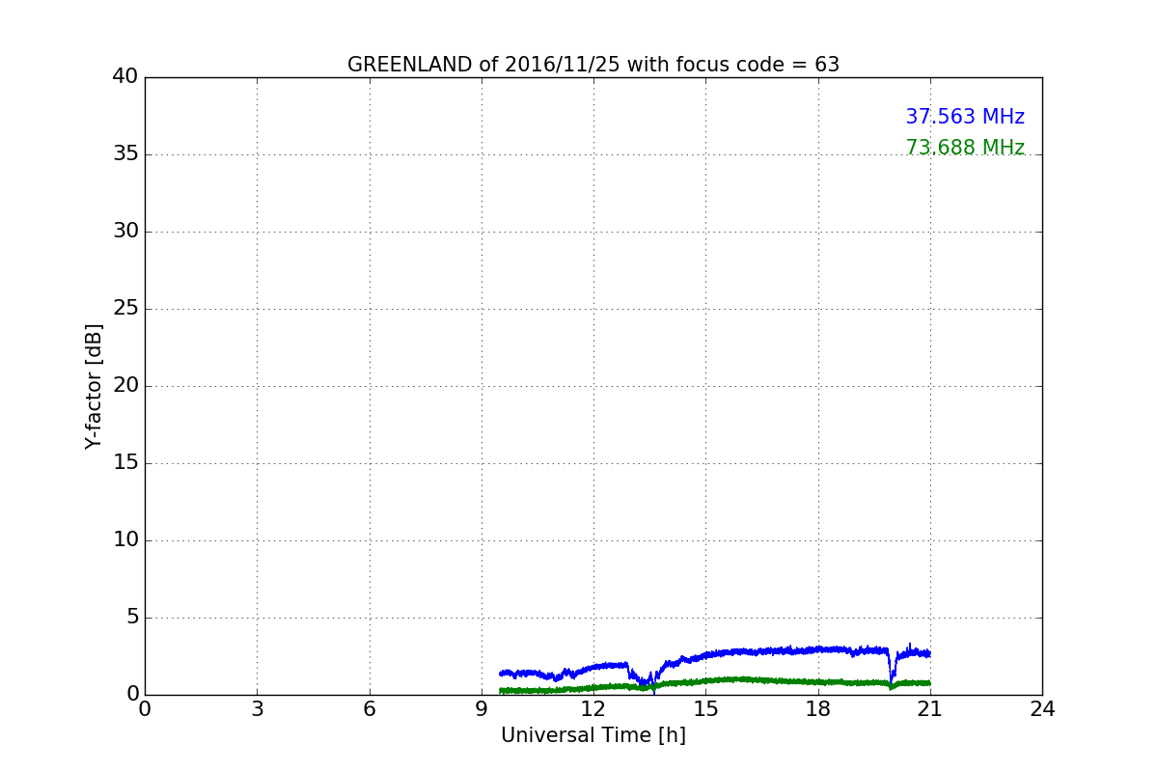Click x-axis tick label 6
This screenshot has width=1158, height=772.
(x=370, y=709)
